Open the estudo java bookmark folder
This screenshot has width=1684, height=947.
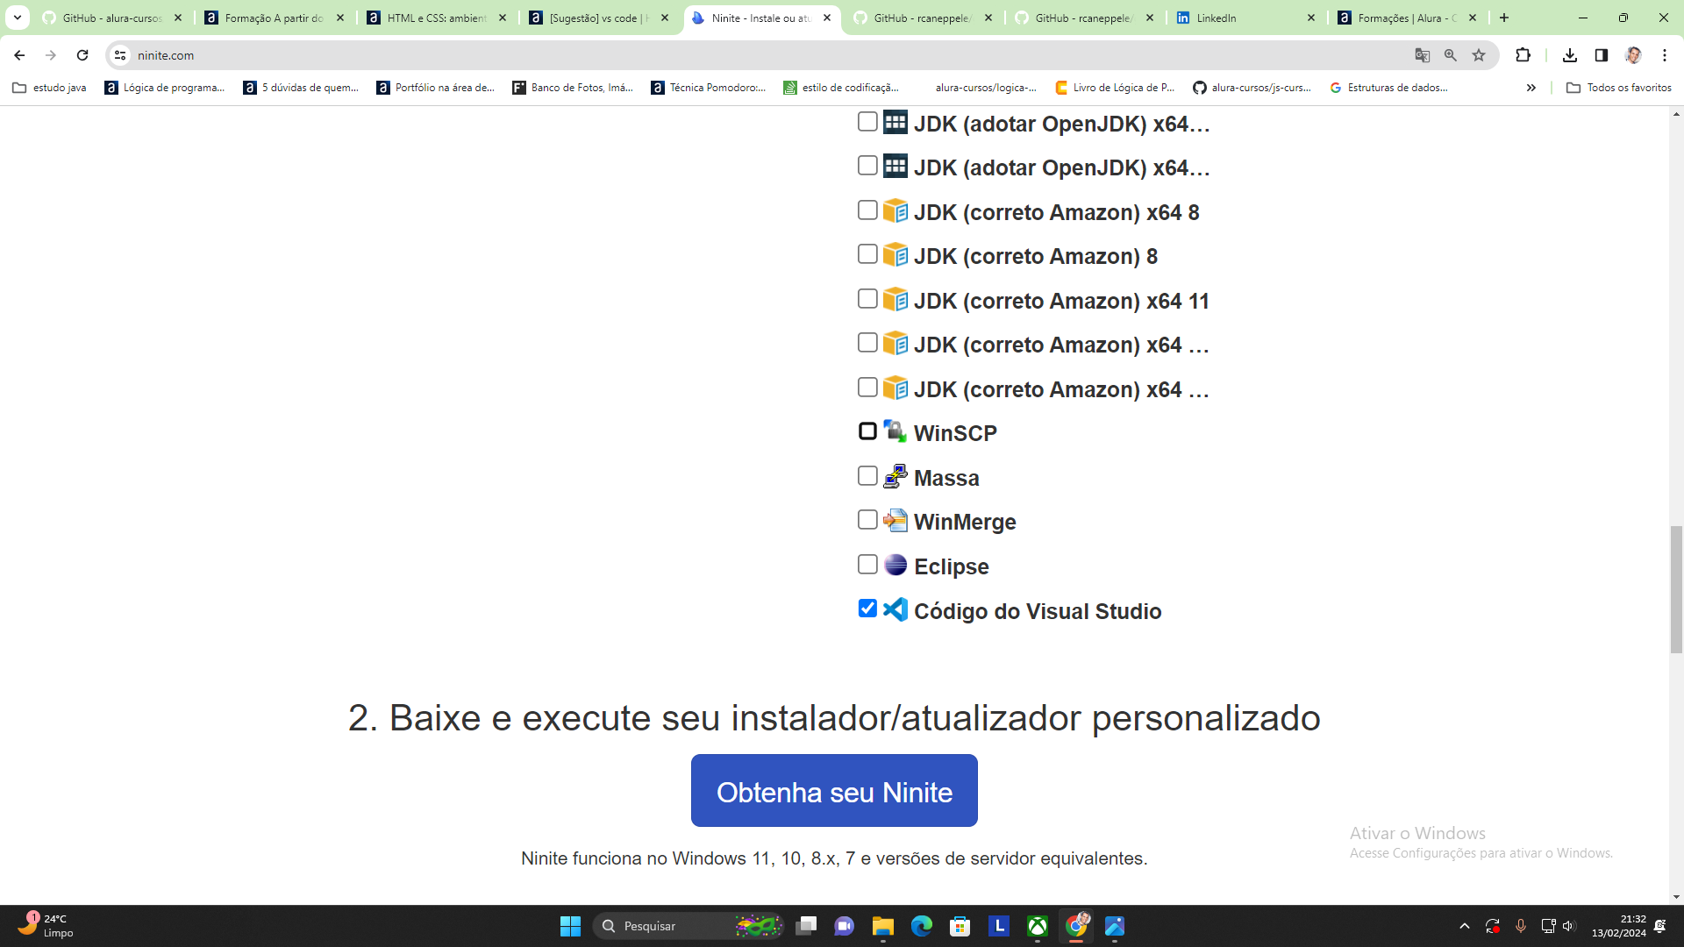click(x=50, y=88)
